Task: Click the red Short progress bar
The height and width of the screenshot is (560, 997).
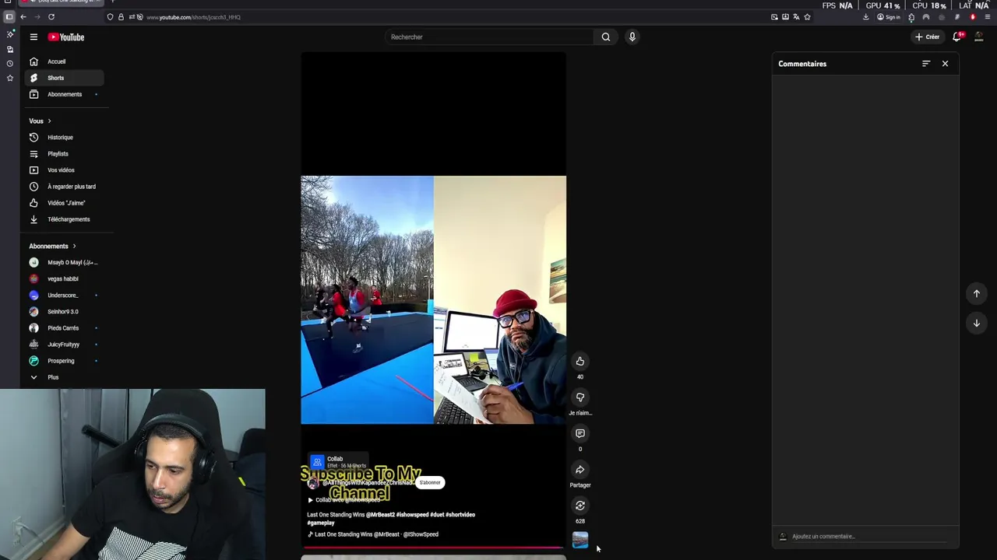Action: [x=433, y=548]
